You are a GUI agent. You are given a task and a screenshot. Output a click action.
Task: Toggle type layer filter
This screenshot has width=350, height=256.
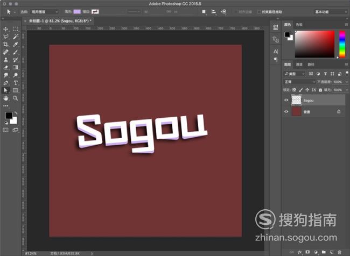click(325, 74)
